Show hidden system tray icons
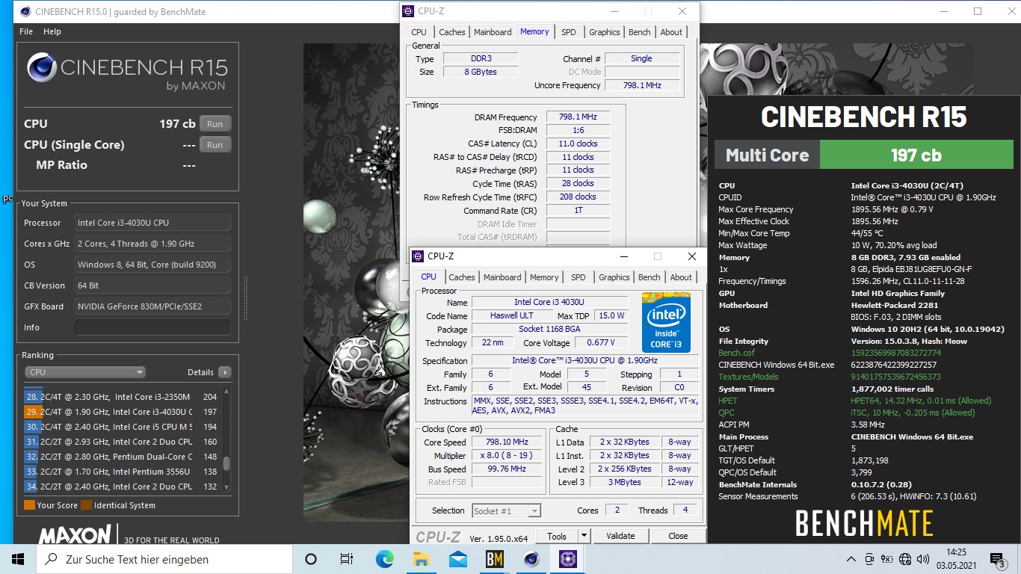 point(851,559)
